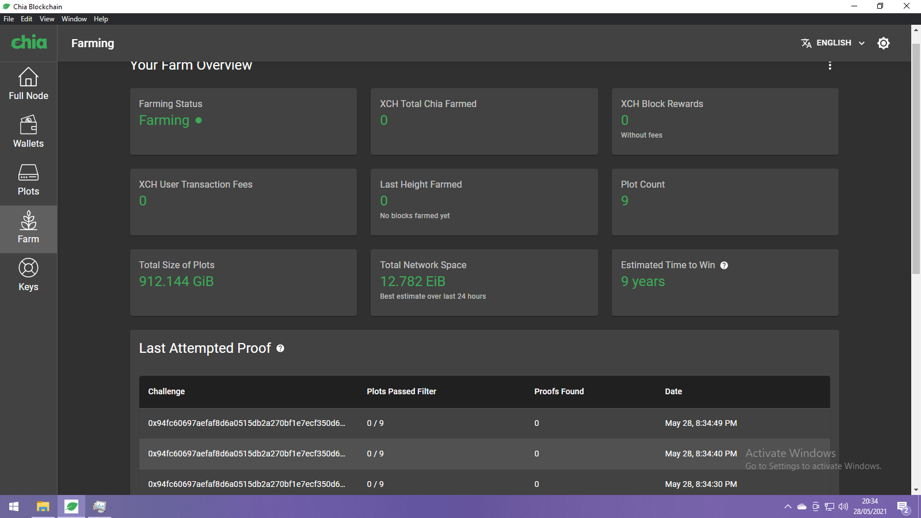Viewport: 921px width, 518px height.
Task: Click the XCH User Transaction Fees card
Action: [x=243, y=202]
